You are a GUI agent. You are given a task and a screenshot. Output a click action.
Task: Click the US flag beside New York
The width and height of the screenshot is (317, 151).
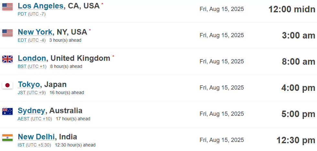(x=7, y=33)
